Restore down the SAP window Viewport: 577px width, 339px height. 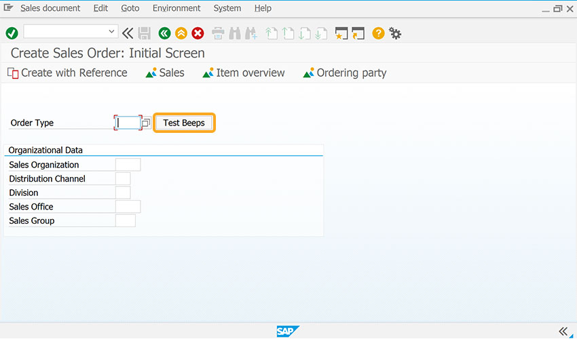click(558, 8)
